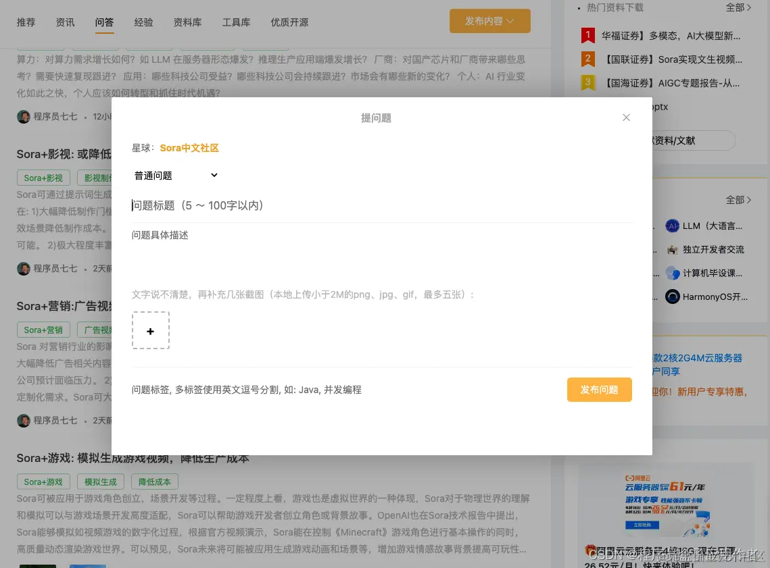Switch to the 优质开源 tab
This screenshot has width=770, height=568.
(290, 22)
